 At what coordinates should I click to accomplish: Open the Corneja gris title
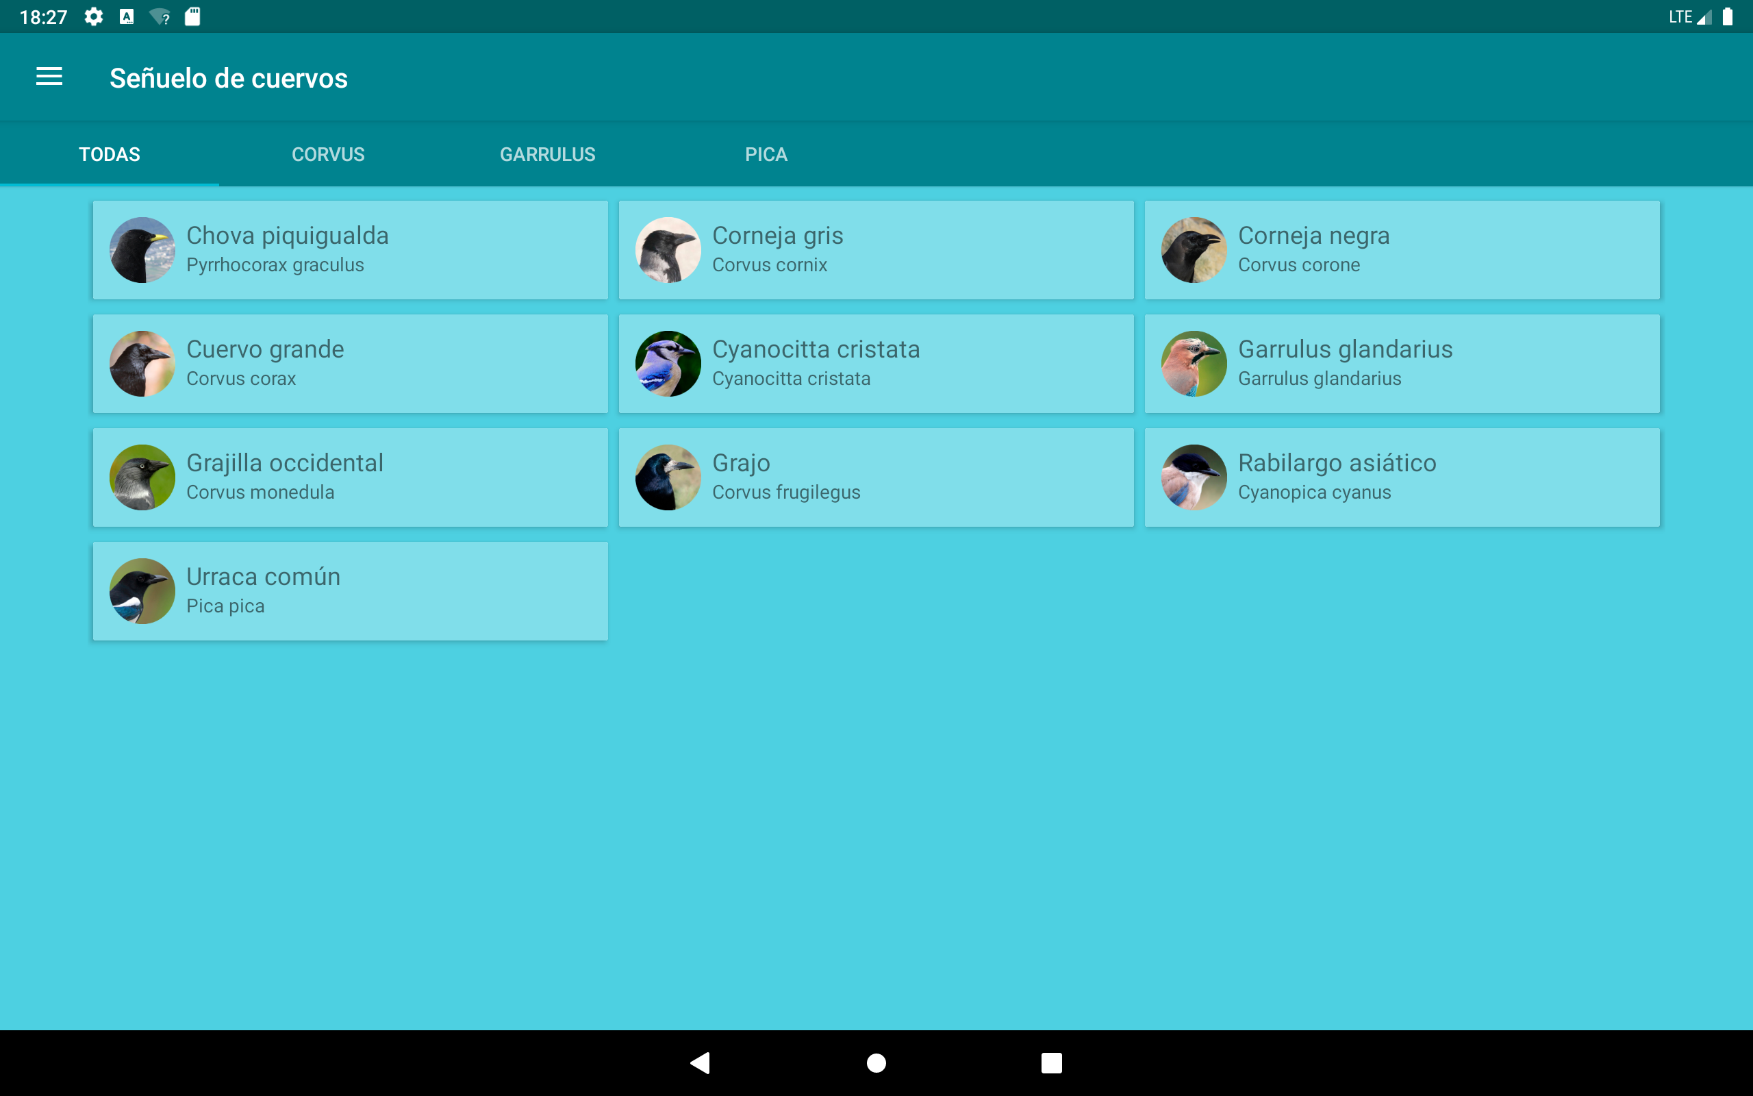778,236
